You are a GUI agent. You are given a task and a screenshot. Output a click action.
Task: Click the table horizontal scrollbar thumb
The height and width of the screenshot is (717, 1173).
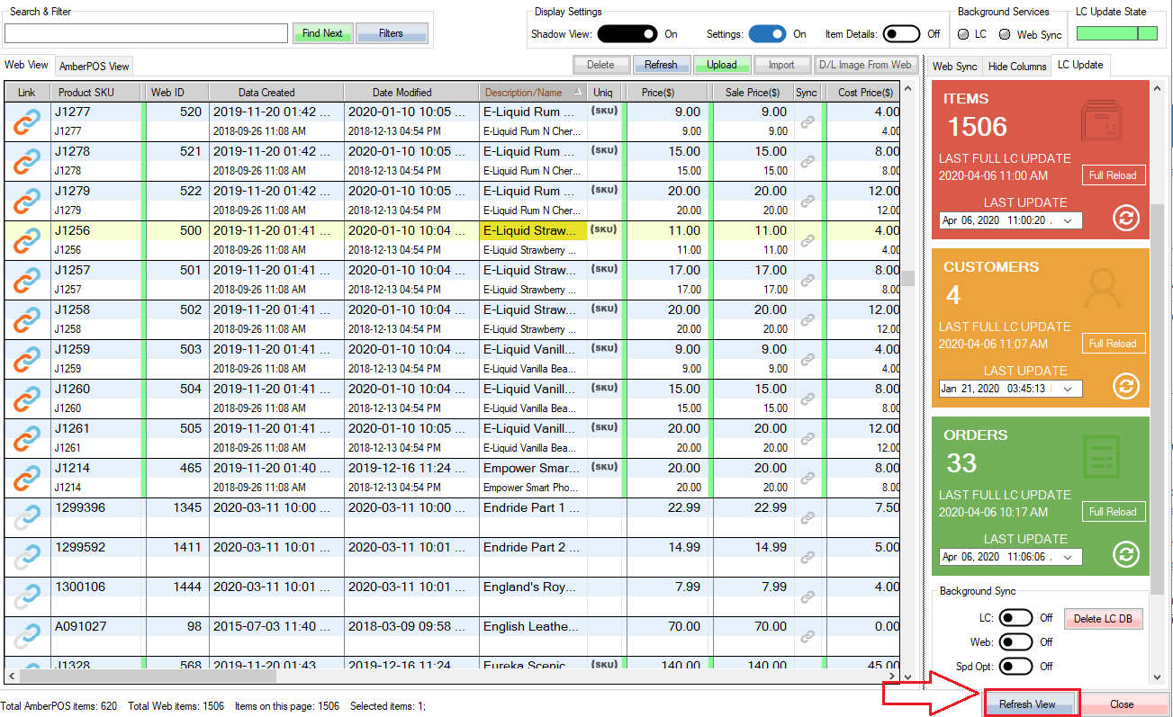point(149,677)
